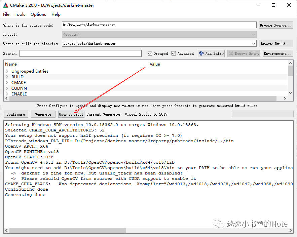Viewport: 297px width, 237px height.
Task: Open the Help menu
Action: click(56, 14)
